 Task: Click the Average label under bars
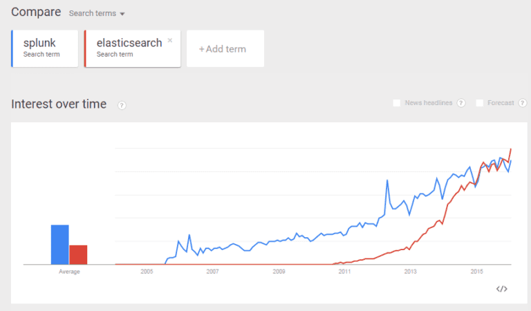[x=69, y=272]
